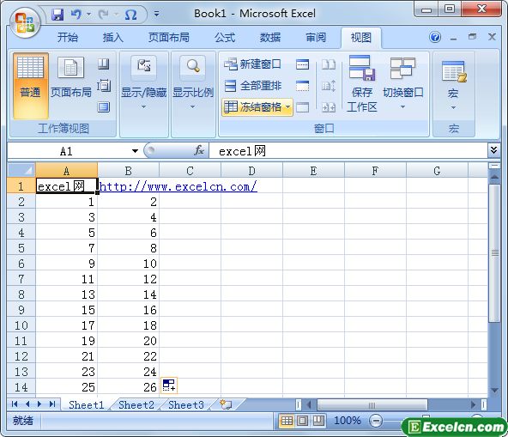
Task: Open the excelcn.com hyperlink in cell B1
Action: 178,186
